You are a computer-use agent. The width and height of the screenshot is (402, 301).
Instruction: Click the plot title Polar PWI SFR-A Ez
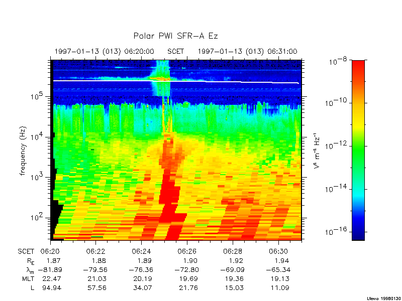click(175, 36)
